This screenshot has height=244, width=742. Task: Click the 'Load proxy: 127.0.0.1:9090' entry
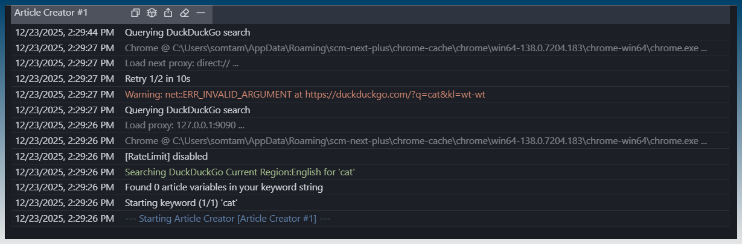(184, 125)
